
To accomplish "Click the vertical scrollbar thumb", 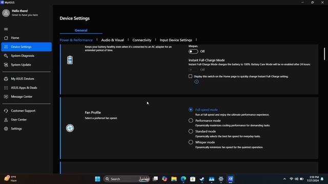I will pyautogui.click(x=324, y=54).
